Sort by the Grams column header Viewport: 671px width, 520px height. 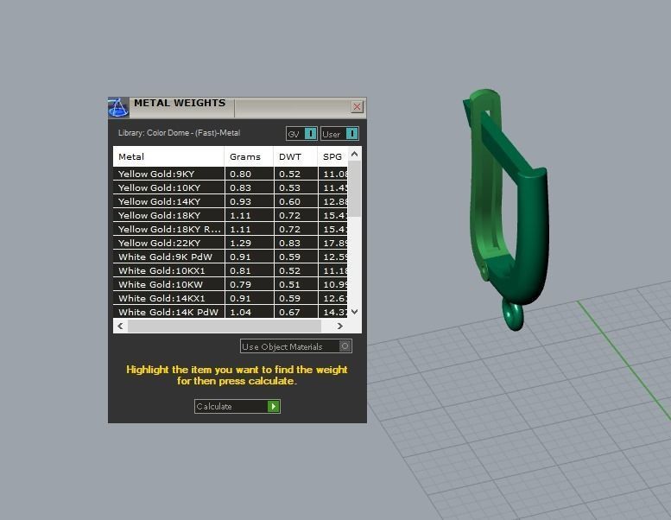249,156
